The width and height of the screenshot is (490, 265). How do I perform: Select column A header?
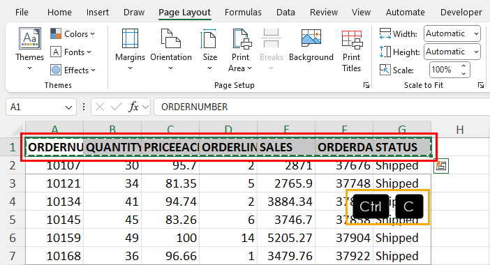click(54, 130)
